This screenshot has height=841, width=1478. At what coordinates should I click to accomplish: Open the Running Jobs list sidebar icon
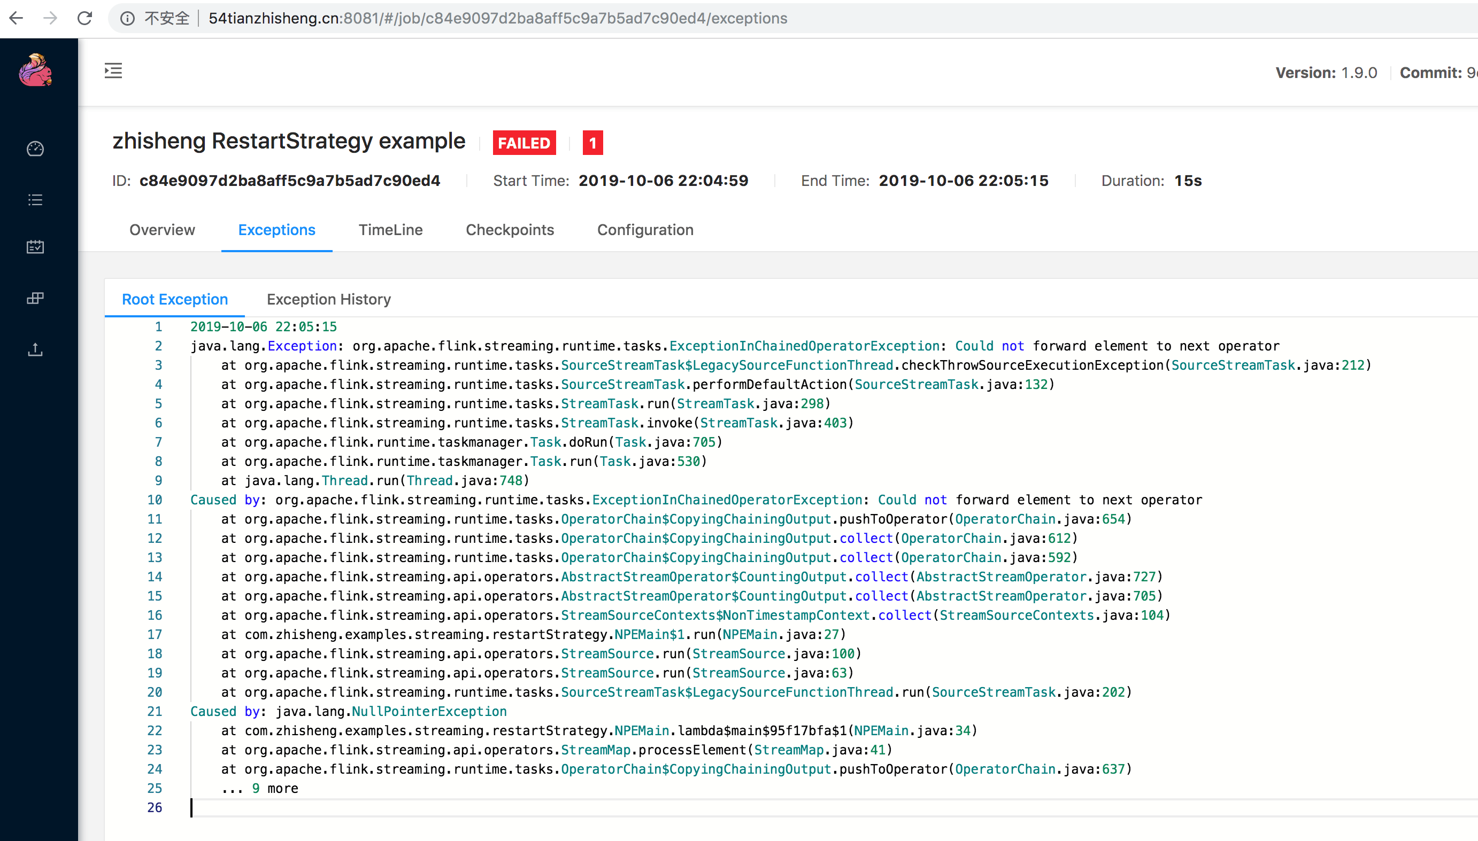(x=35, y=200)
